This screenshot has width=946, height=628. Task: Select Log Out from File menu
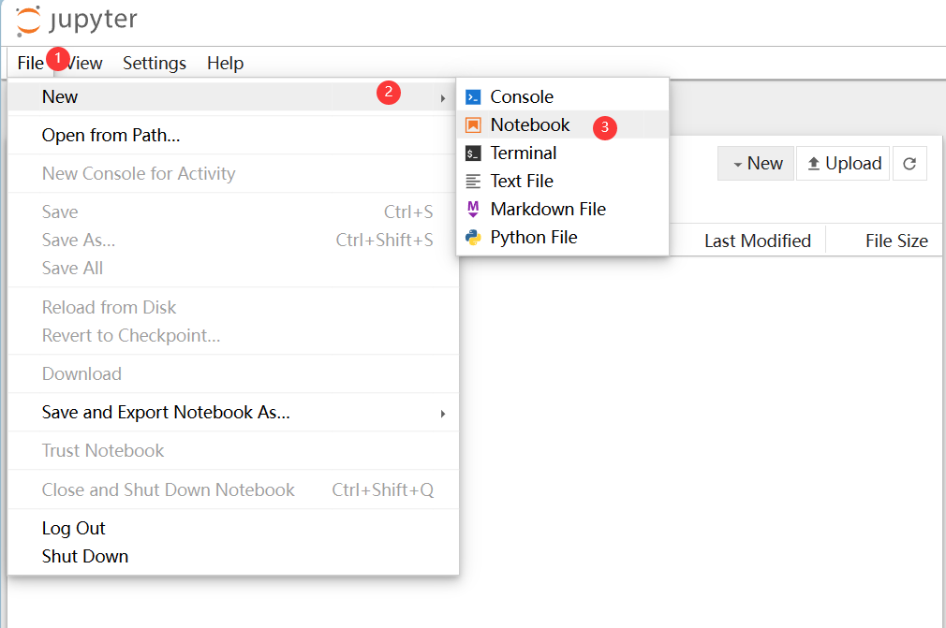coord(74,528)
